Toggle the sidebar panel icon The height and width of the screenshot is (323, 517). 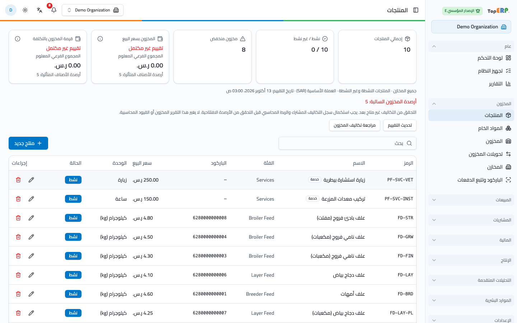click(416, 10)
